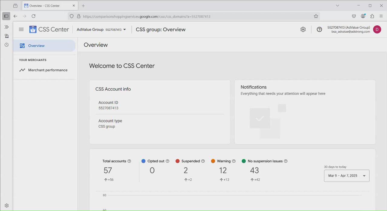The width and height of the screenshot is (387, 211).
Task: Open the hamburger main menu
Action: [x=21, y=29]
